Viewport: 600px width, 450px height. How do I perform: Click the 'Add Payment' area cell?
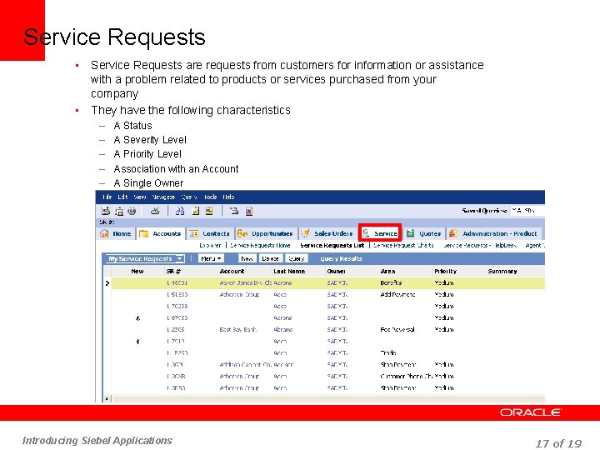(x=398, y=295)
